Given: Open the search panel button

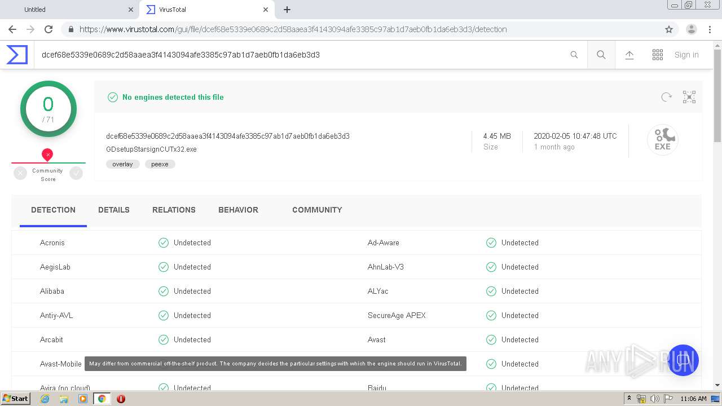Looking at the screenshot, I should coord(601,55).
